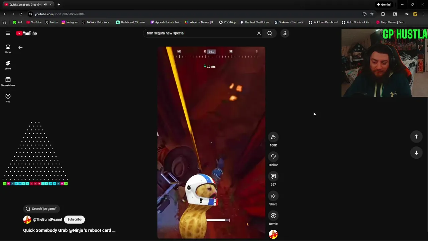Screen dimensions: 428x241
Task: Click the YouTube logo
Action: click(26, 33)
